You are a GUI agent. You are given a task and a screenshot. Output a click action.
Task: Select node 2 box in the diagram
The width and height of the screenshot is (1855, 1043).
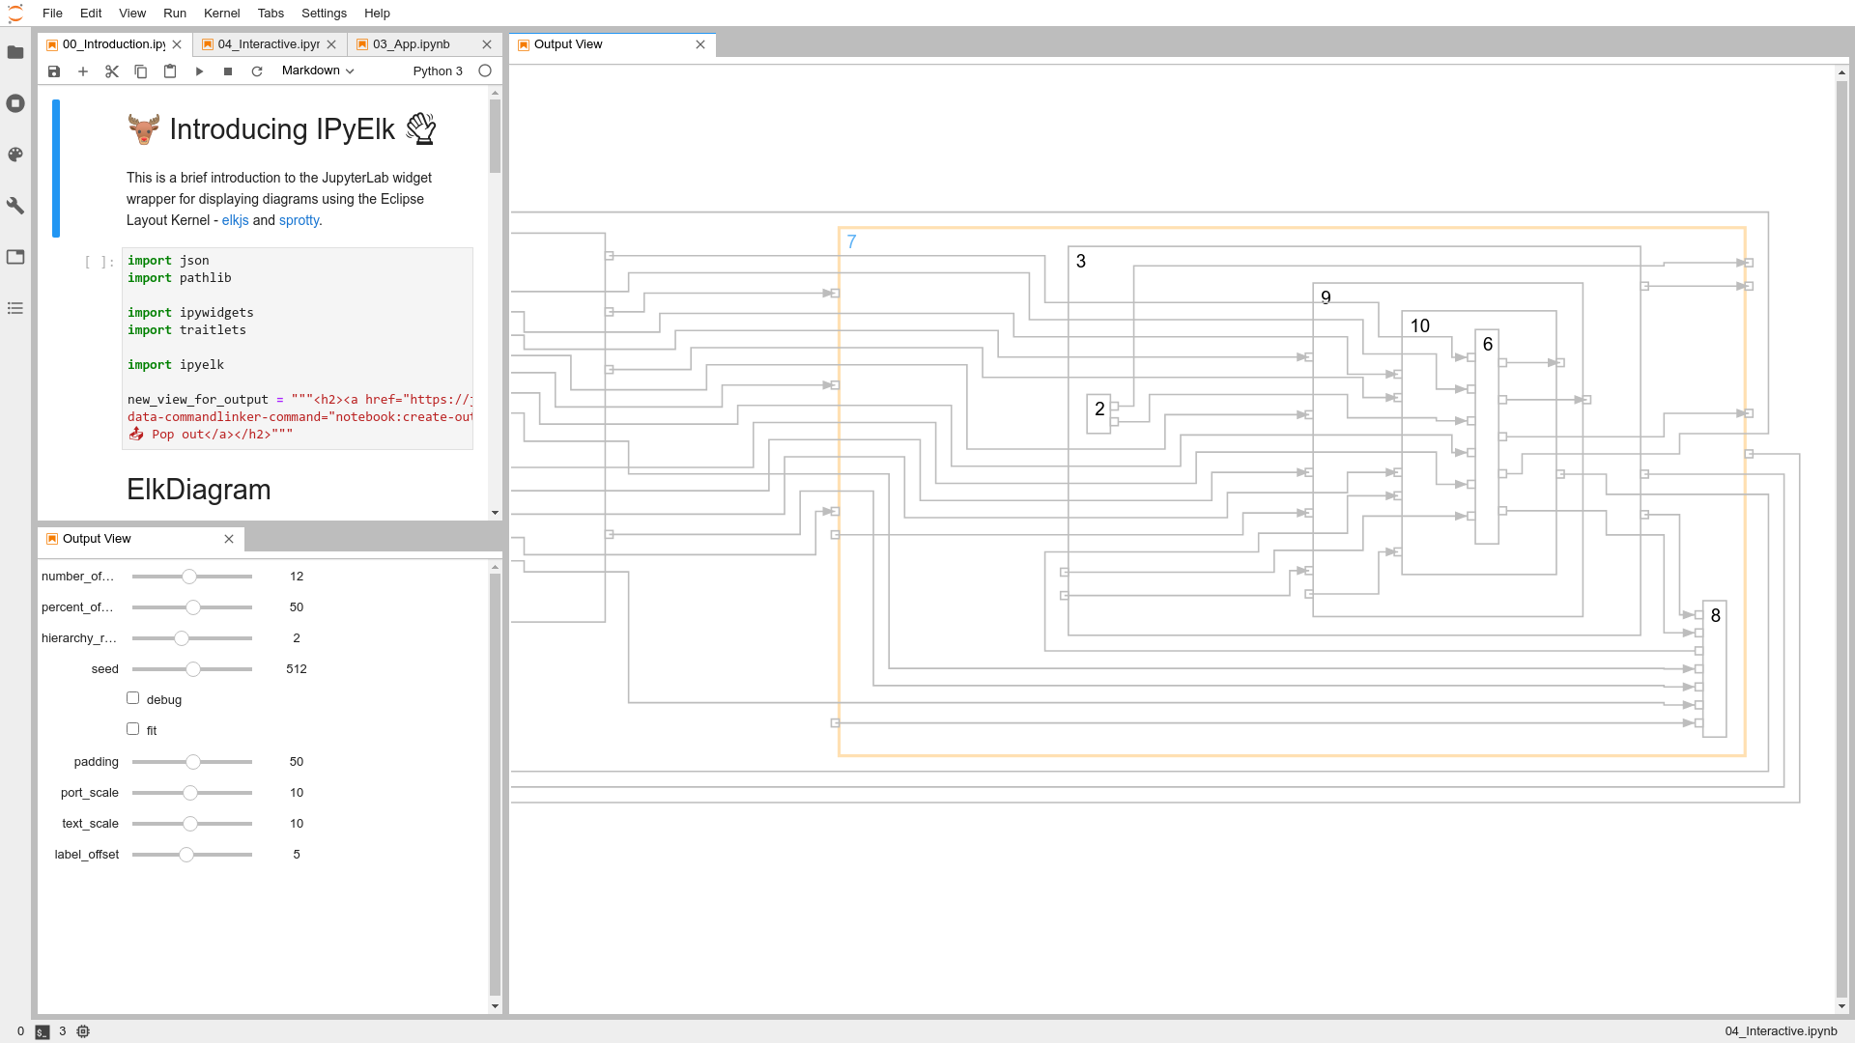coord(1099,413)
